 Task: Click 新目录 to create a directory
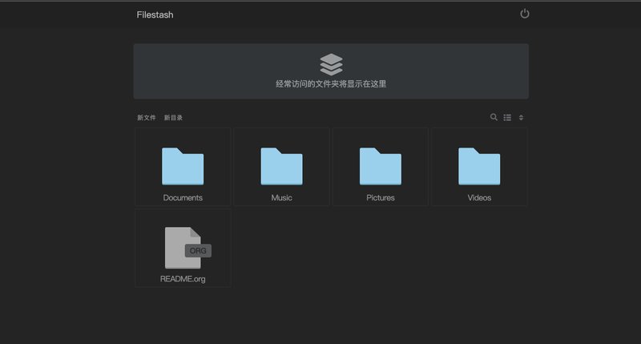click(173, 118)
